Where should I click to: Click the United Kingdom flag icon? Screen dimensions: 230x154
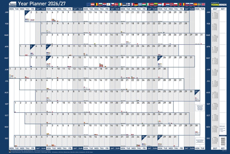[203, 5]
